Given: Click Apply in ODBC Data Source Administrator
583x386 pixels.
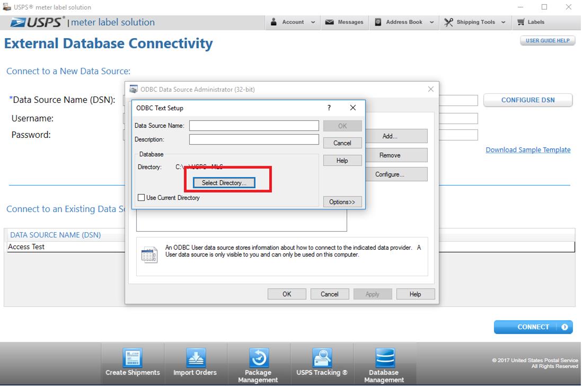Looking at the screenshot, I should 372,294.
